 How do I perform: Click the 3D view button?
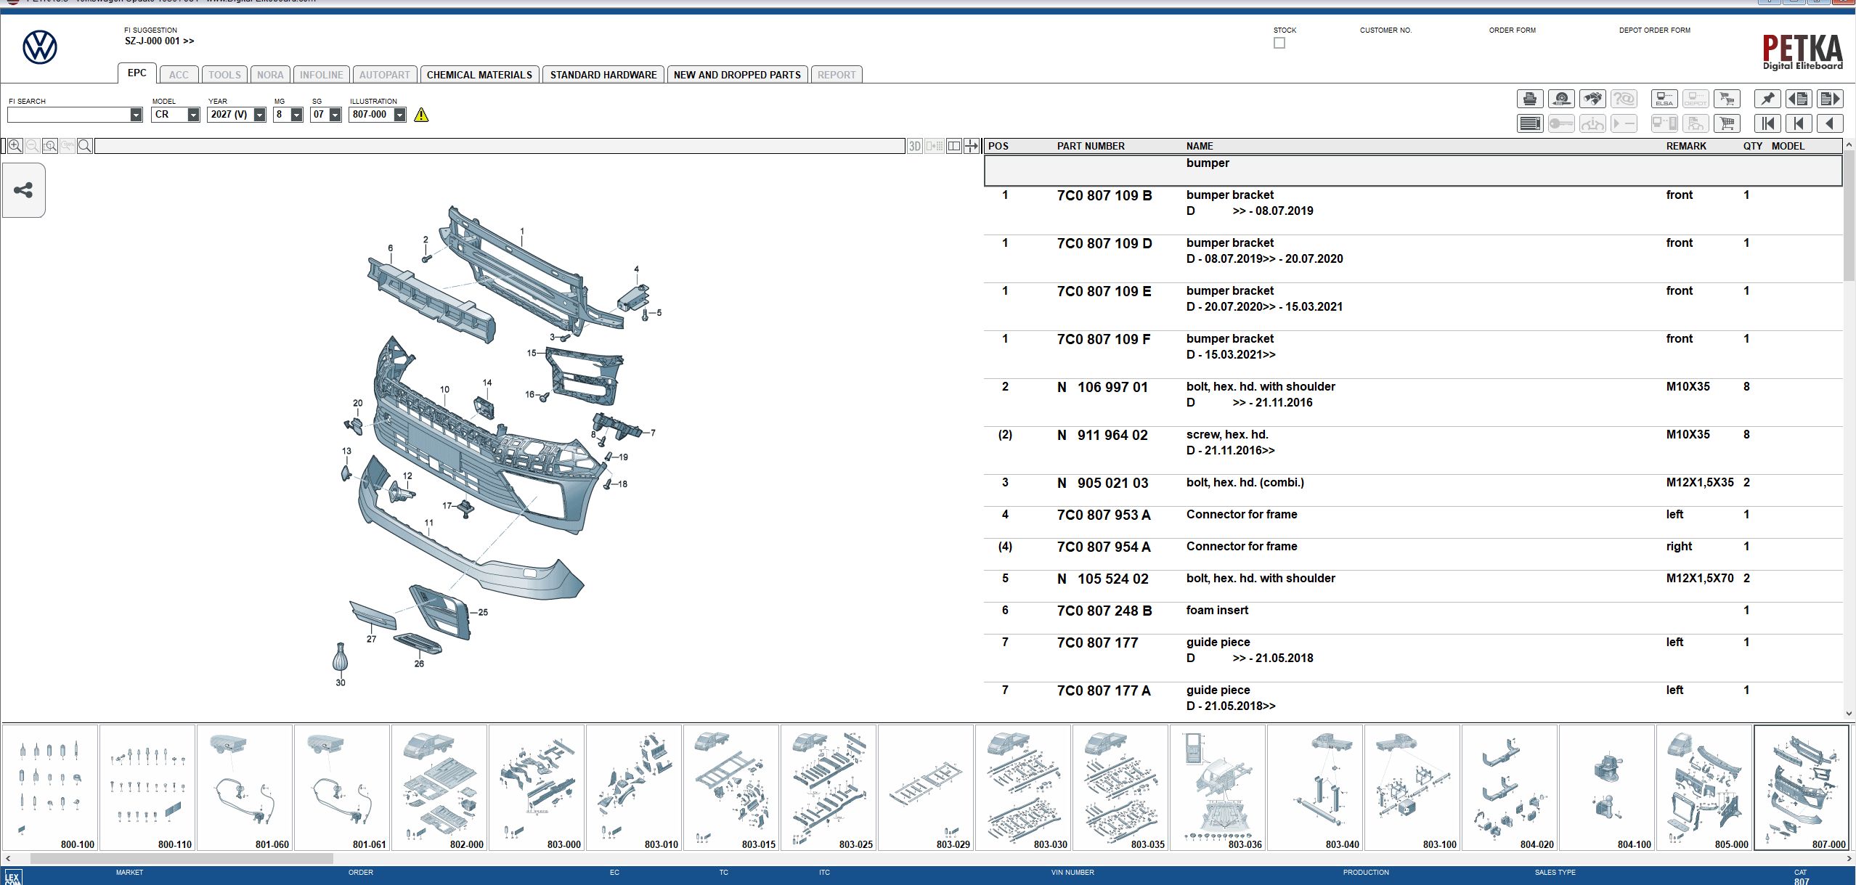915,146
